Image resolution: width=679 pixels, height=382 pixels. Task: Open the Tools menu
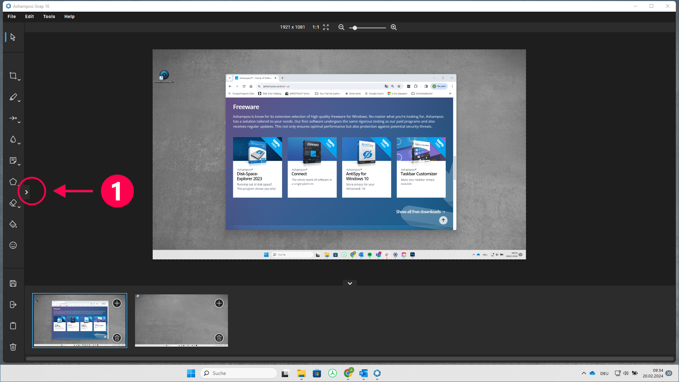tap(49, 17)
